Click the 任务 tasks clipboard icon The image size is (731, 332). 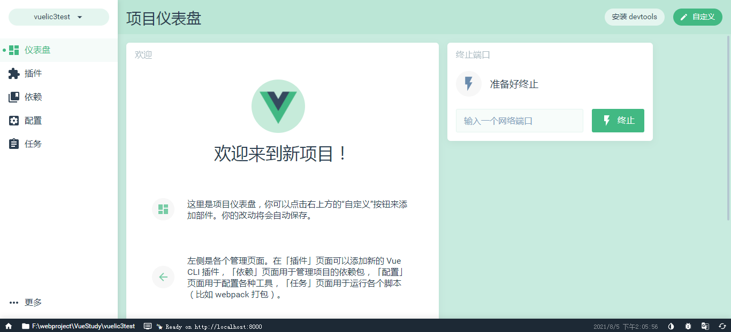click(x=14, y=144)
